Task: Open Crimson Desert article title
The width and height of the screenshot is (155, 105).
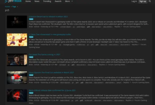Action: [48, 17]
